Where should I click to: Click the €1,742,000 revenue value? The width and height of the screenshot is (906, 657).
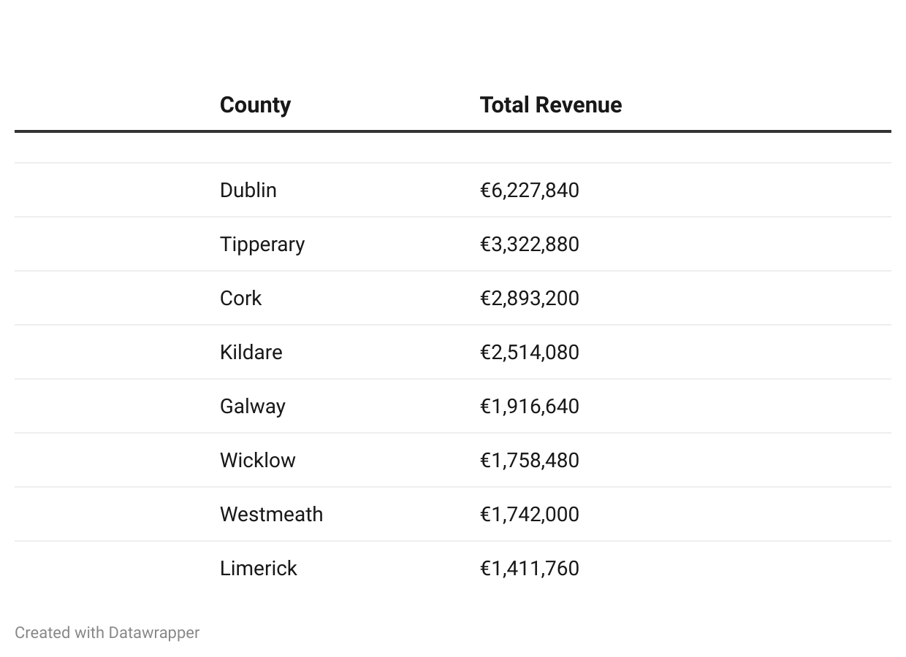(x=529, y=515)
